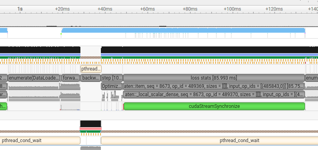Select the bottom-right pthread_cond_wait slice

pos(209,141)
